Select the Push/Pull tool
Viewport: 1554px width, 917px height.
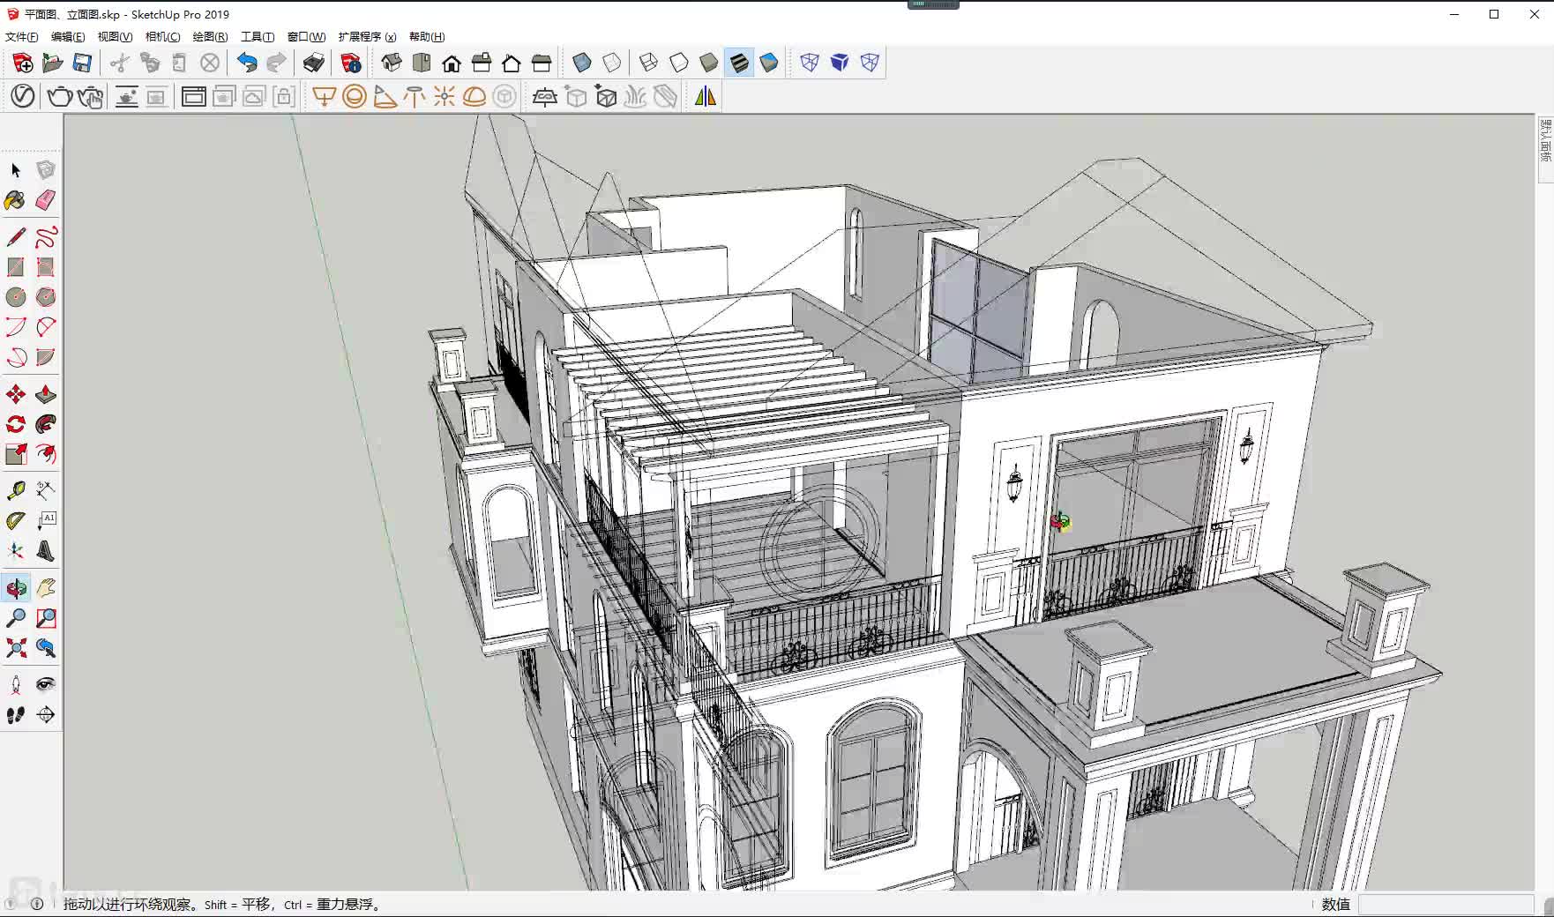point(46,394)
